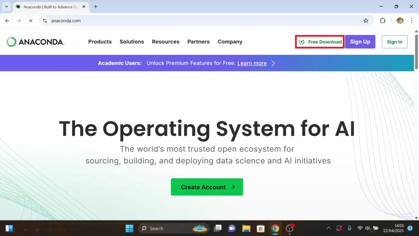Open the Wi-Fi network tray icon
The image size is (419, 236).
pyautogui.click(x=360, y=228)
